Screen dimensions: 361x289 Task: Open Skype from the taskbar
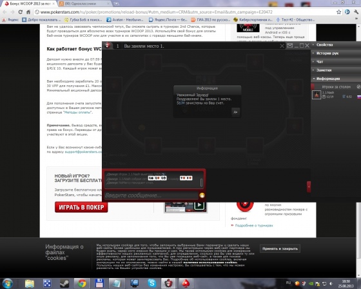[x=151, y=283]
